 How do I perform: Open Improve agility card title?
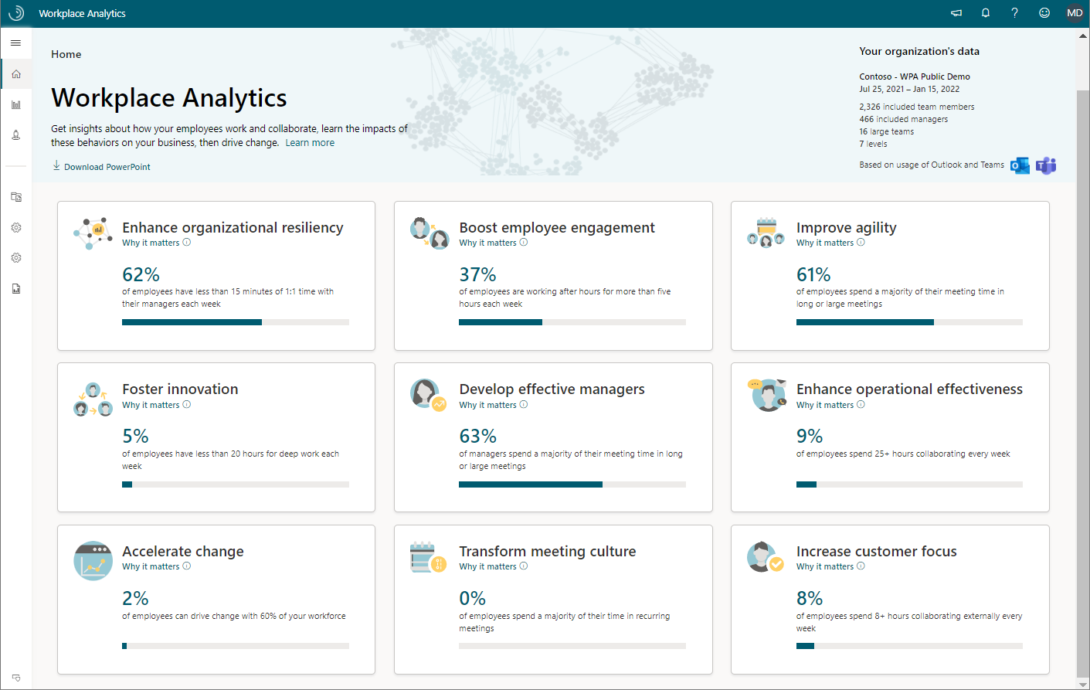click(847, 227)
